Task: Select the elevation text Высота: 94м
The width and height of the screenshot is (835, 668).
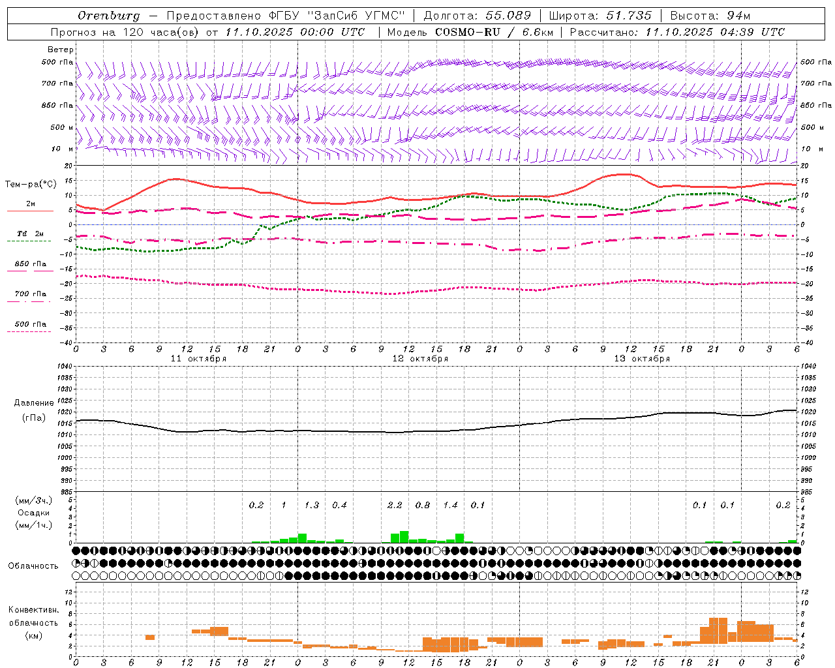Action: coord(710,16)
